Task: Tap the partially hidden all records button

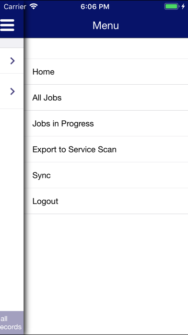Action: click(x=12, y=323)
